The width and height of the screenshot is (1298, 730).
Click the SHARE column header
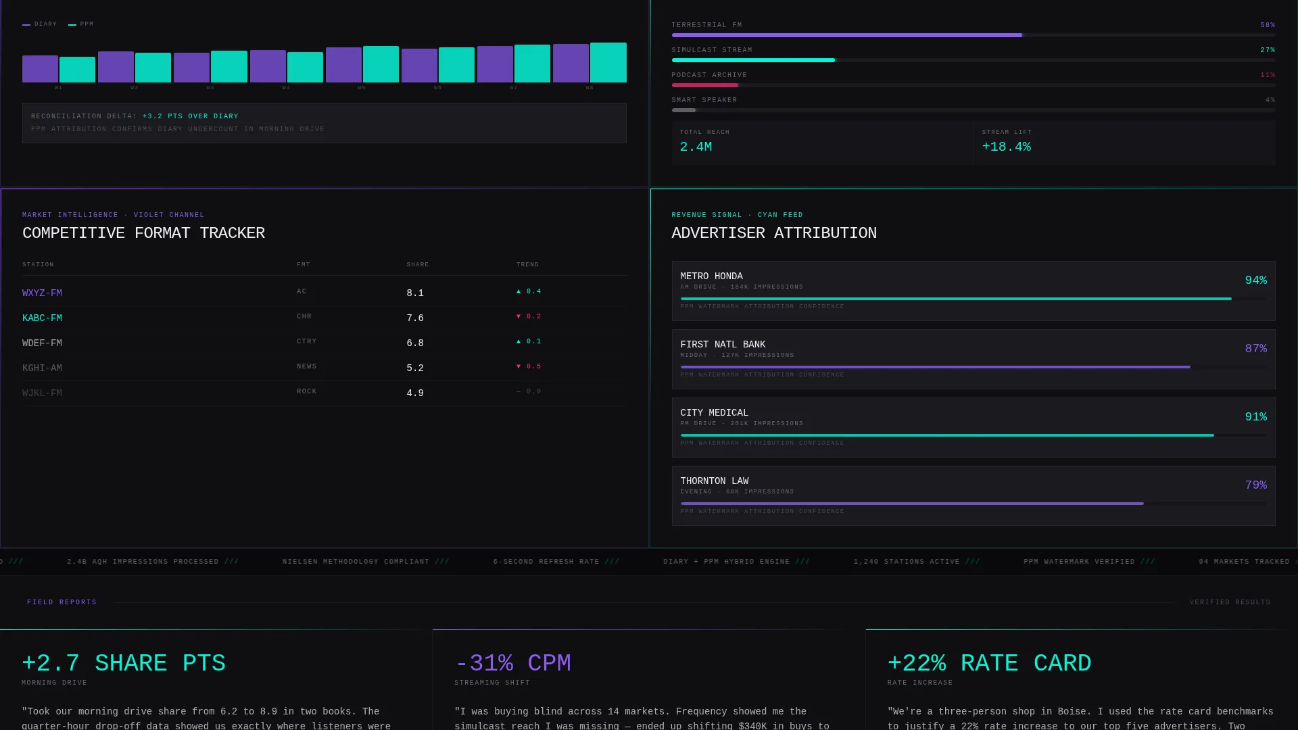[x=418, y=265]
